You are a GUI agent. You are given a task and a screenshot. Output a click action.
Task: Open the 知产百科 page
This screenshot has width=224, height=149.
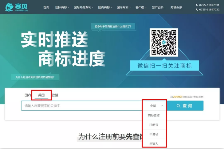(x=158, y=7)
